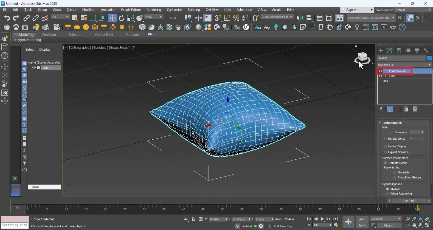
Task: Click the Undo arrow icon
Action: tap(7, 18)
